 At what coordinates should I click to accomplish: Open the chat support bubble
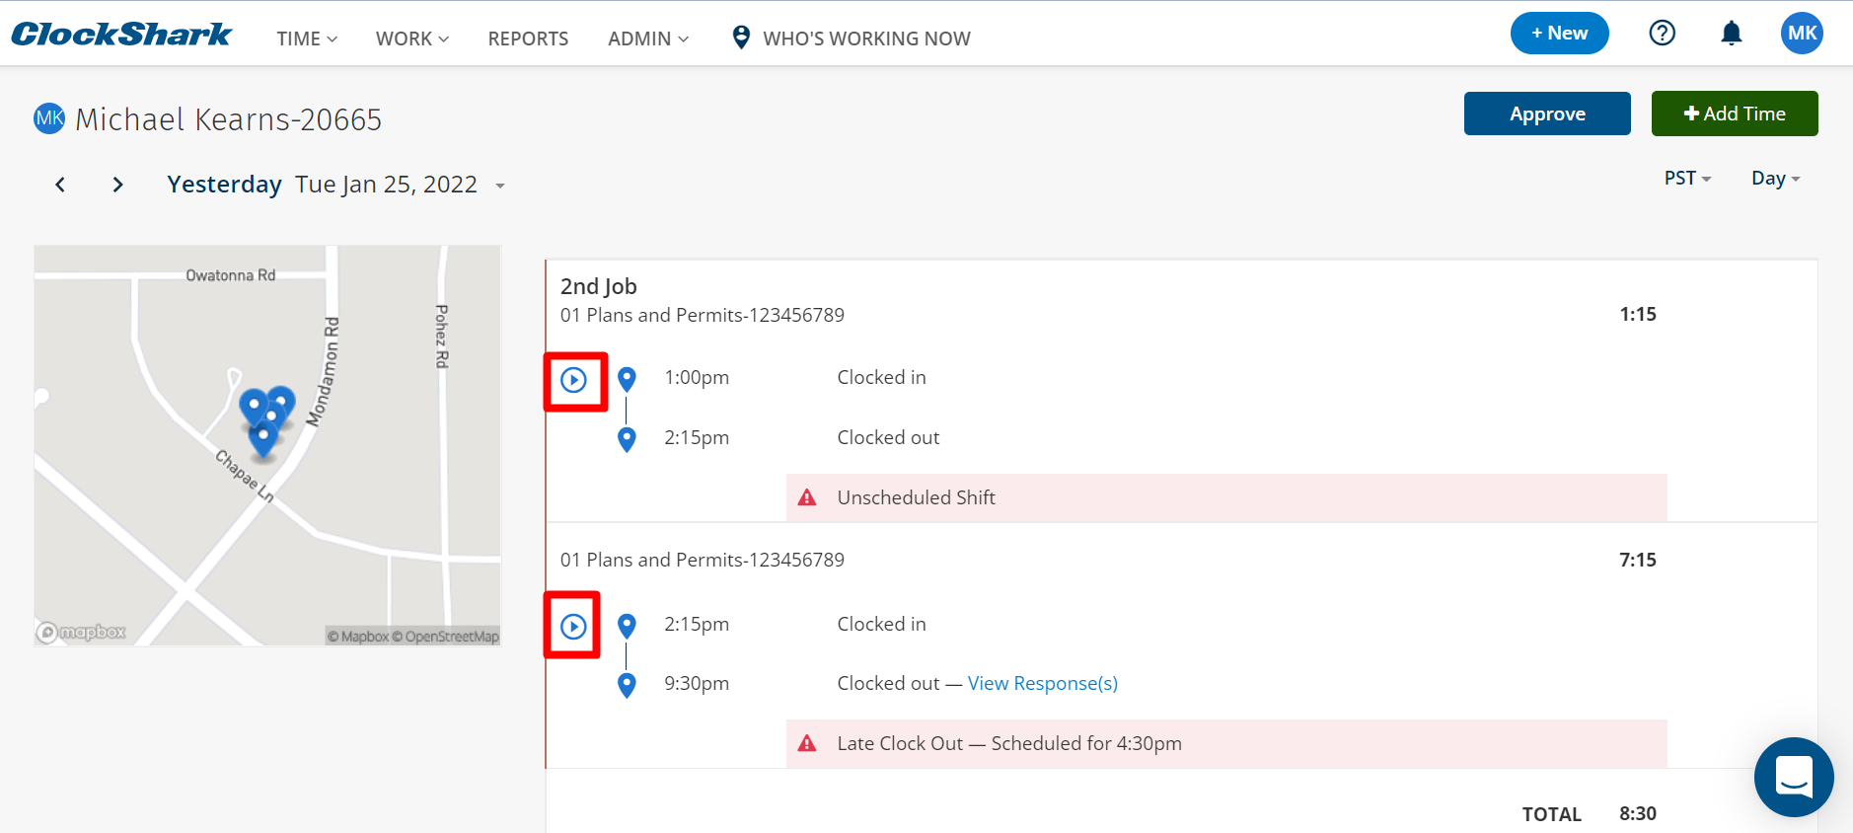(1794, 777)
